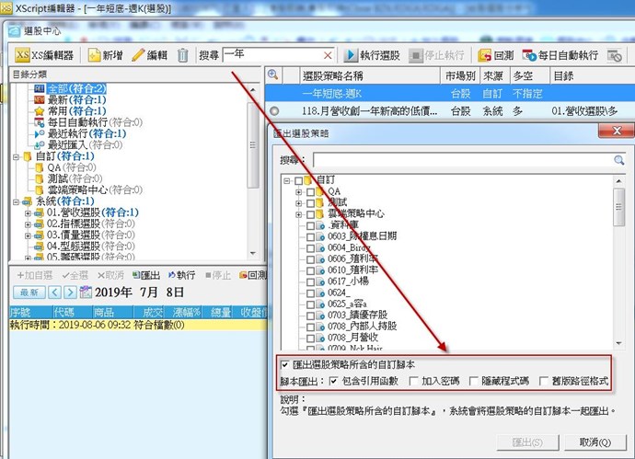Check the 0603_除權息日期 checkbox
The image size is (635, 459).
coord(311,236)
